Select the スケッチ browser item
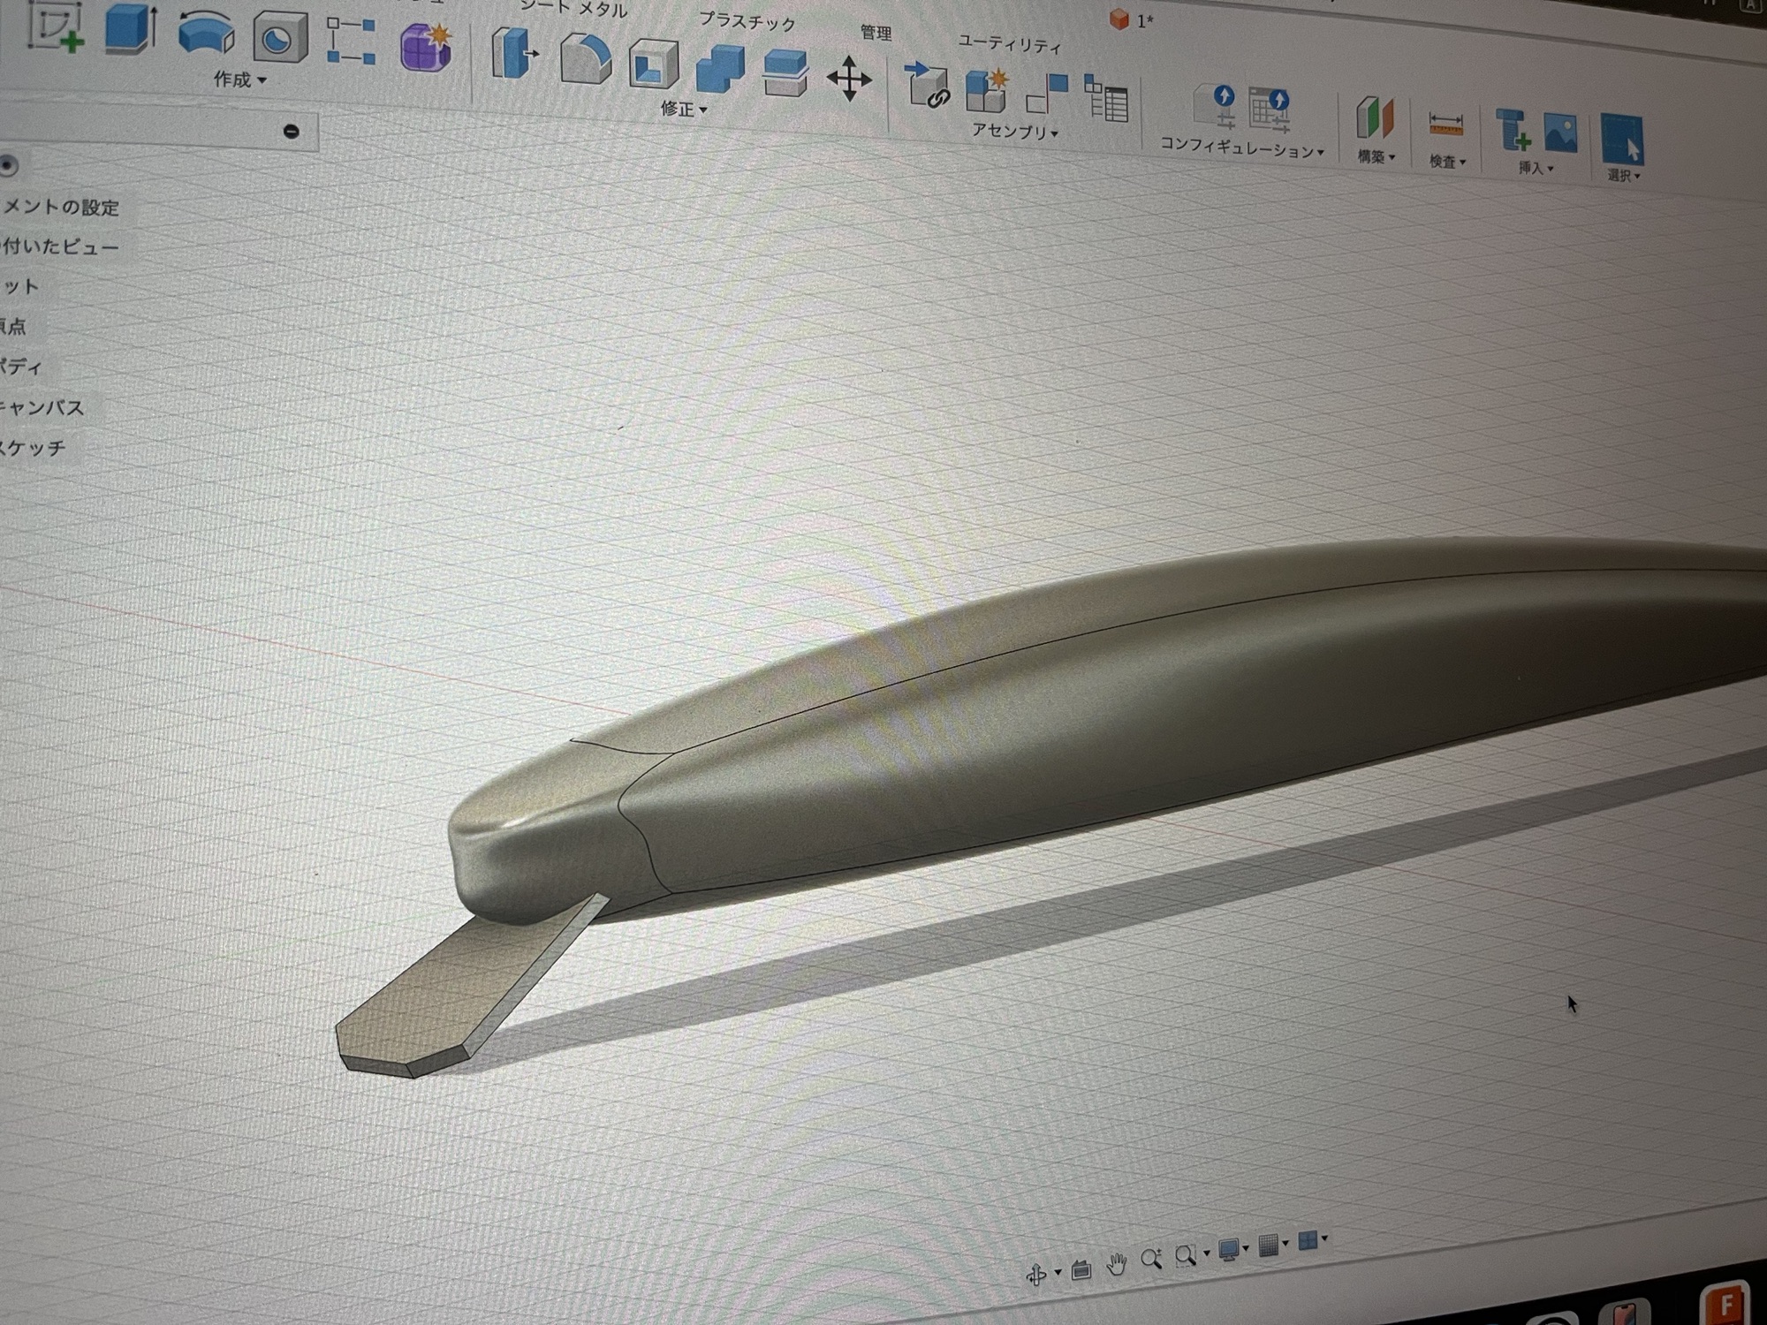This screenshot has height=1325, width=1767. pyautogui.click(x=33, y=448)
